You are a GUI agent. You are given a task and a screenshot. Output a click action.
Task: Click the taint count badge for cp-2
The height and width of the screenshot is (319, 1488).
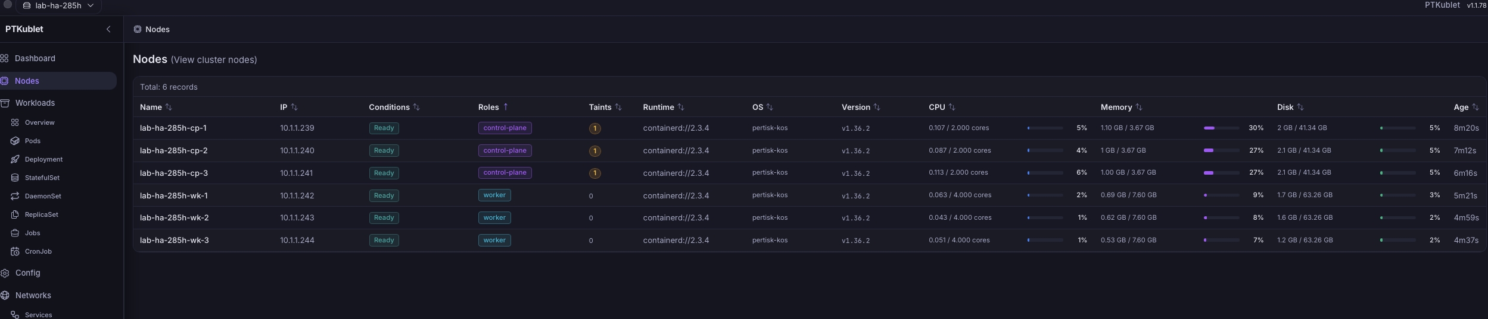tap(594, 151)
